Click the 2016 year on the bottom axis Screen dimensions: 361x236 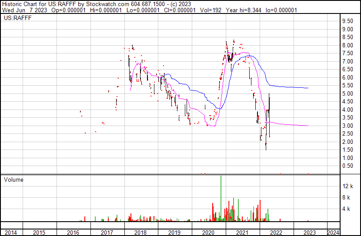coord(73,233)
